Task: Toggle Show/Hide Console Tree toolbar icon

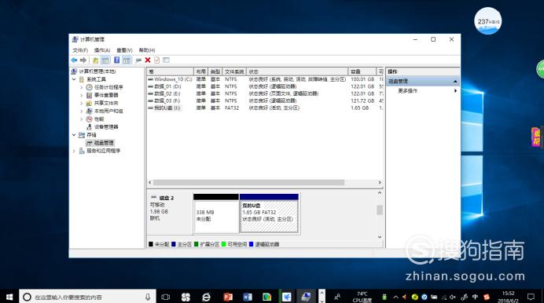Action: (105, 60)
